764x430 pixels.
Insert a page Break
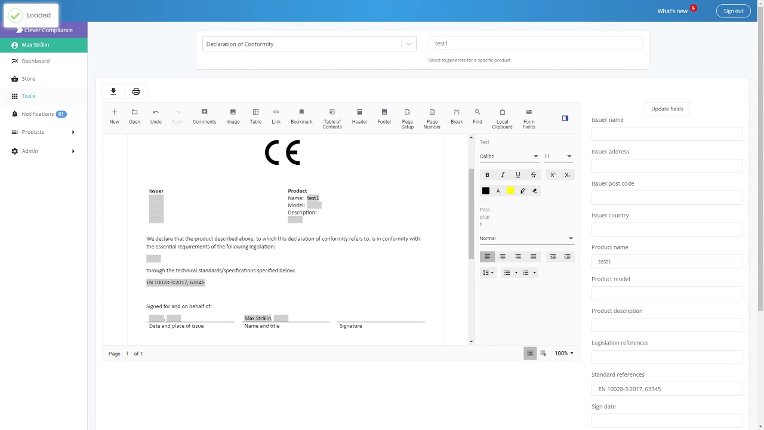(x=457, y=116)
